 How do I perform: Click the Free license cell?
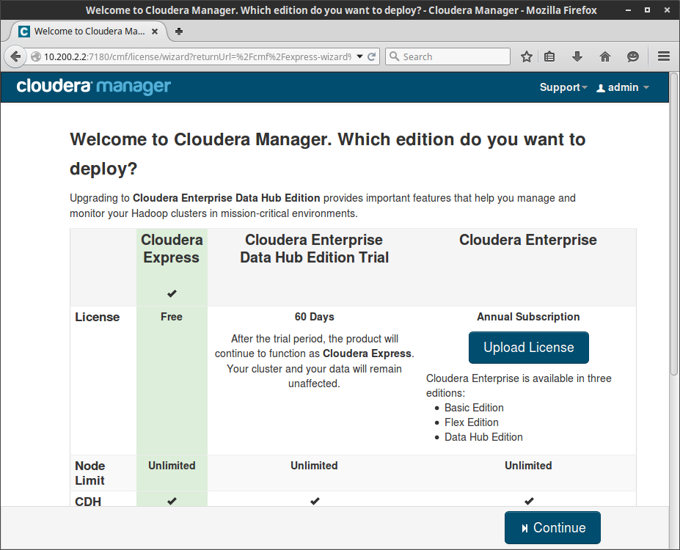pyautogui.click(x=172, y=317)
